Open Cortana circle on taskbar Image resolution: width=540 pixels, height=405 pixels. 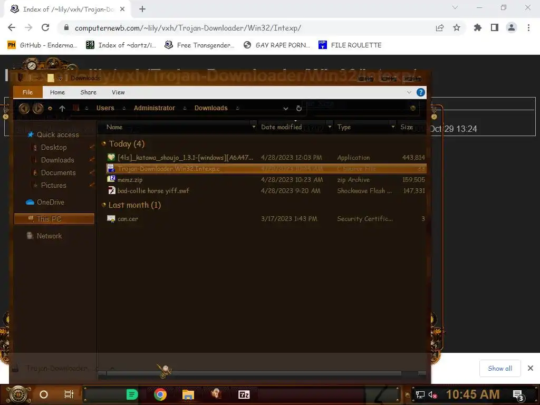pyautogui.click(x=44, y=394)
